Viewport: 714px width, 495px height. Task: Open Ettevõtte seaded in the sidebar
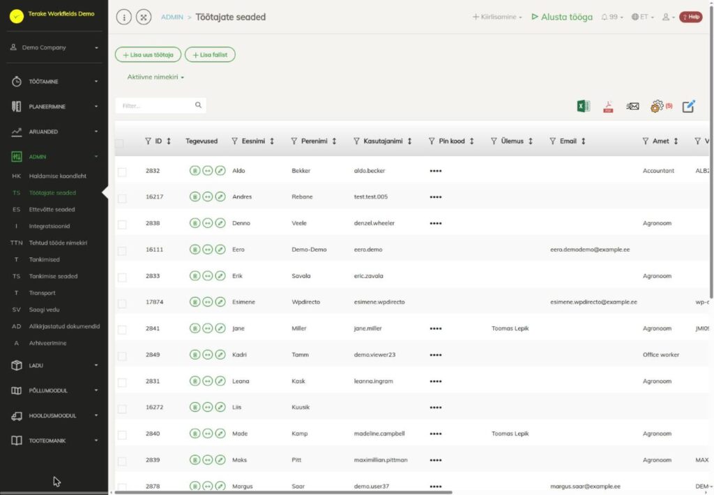point(52,209)
